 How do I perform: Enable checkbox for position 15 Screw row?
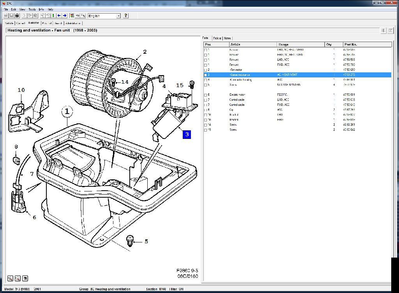tap(206, 130)
